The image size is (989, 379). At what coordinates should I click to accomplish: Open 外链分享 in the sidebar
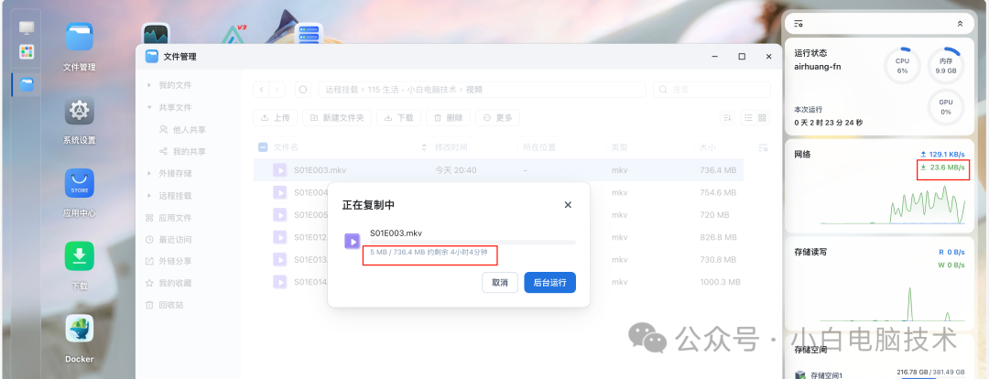point(168,261)
